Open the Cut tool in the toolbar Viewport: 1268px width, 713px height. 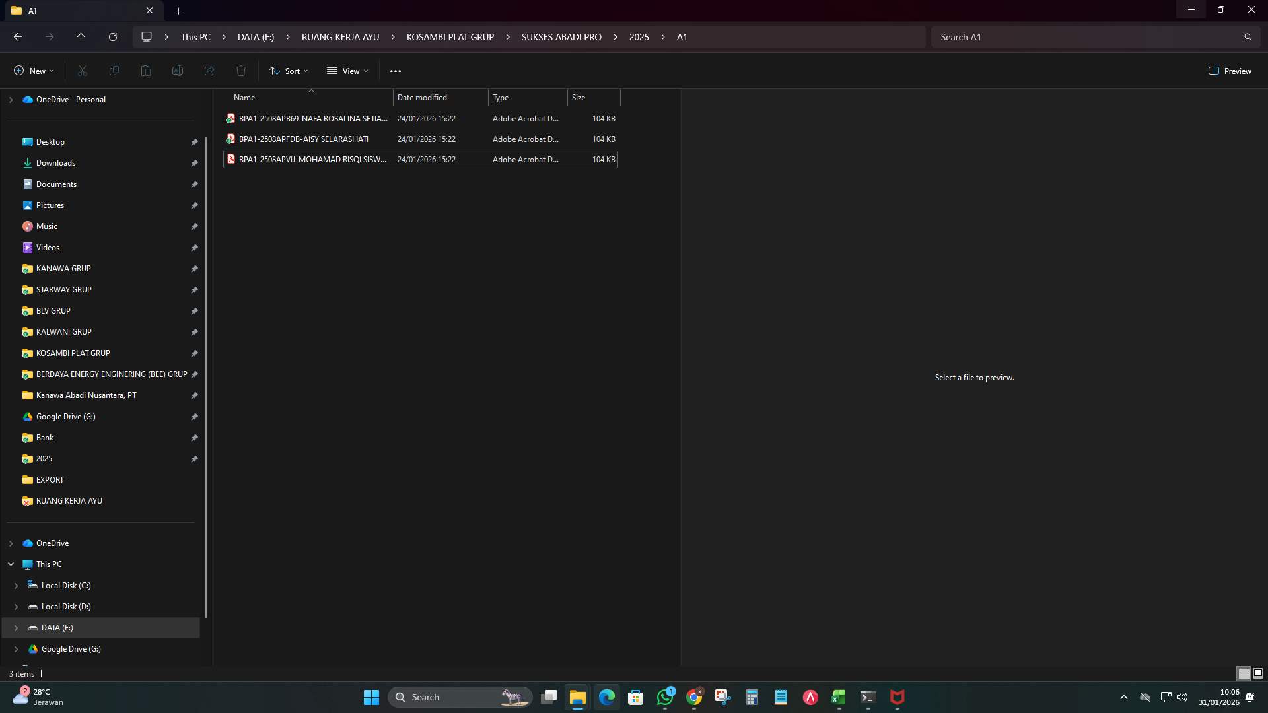pos(82,71)
